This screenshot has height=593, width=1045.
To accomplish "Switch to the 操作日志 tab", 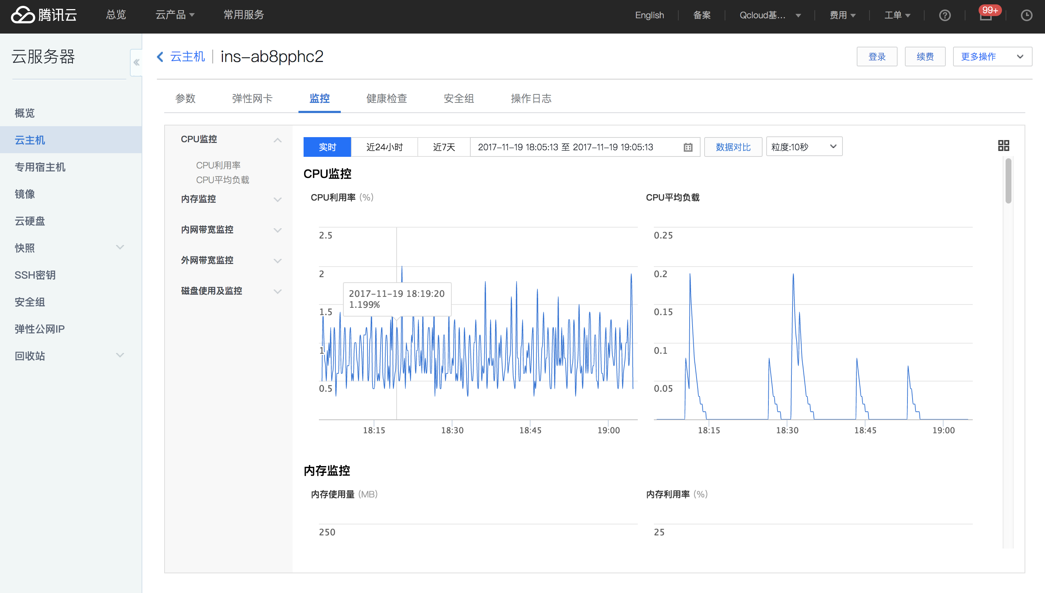I will pyautogui.click(x=531, y=99).
